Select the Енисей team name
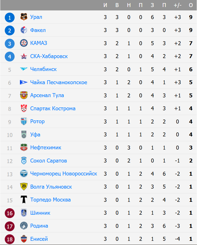This screenshot has width=197, height=245. pyautogui.click(x=39, y=239)
